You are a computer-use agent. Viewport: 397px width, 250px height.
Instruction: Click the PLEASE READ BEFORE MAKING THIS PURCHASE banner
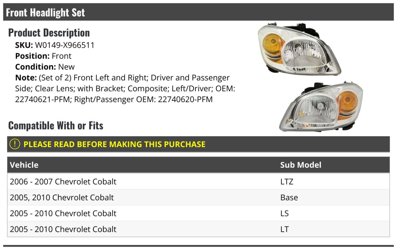point(114,145)
